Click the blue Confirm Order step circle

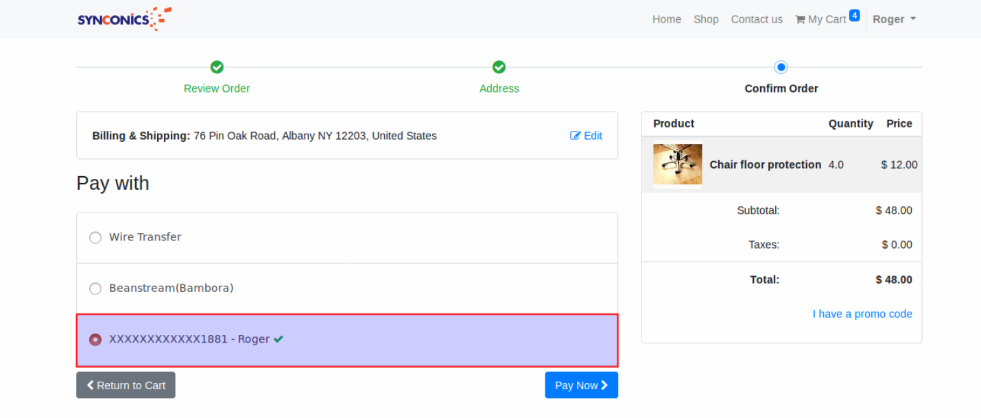point(781,67)
